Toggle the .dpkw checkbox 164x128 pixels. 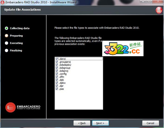(x=57, y=83)
